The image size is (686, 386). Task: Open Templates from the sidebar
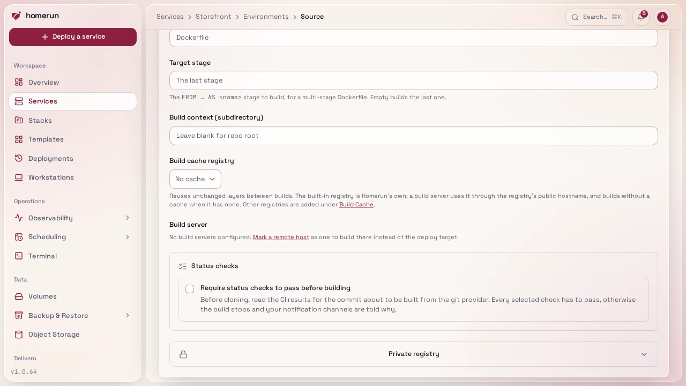tap(73, 139)
